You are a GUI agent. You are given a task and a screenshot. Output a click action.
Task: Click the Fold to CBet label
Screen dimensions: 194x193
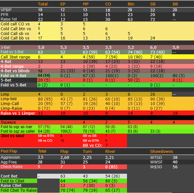[13, 181]
